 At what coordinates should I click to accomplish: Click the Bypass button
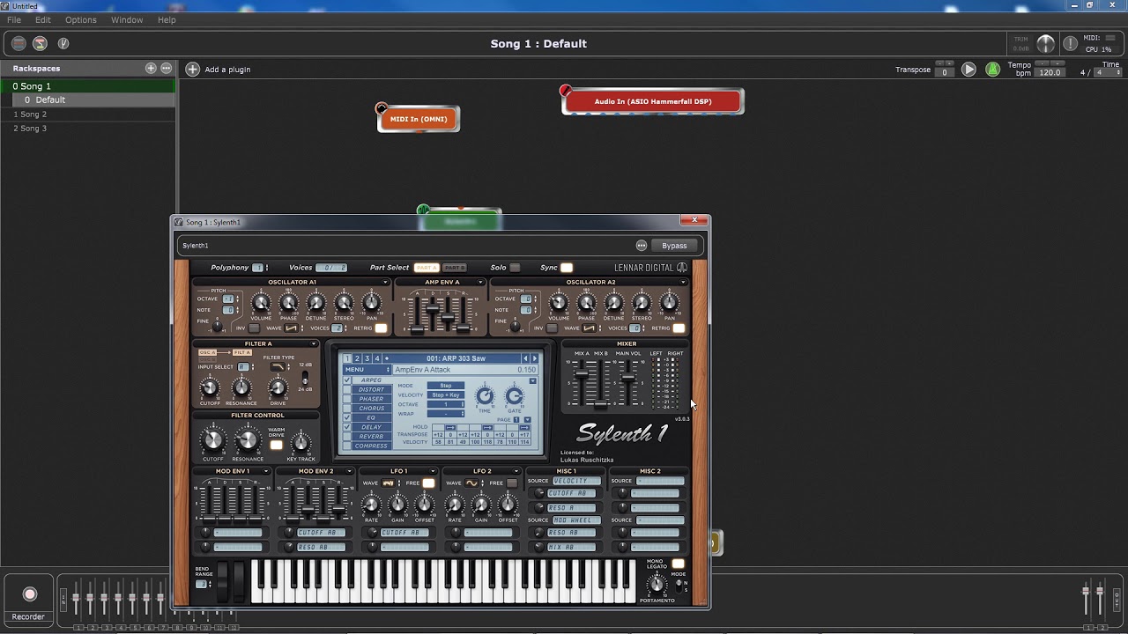point(674,246)
